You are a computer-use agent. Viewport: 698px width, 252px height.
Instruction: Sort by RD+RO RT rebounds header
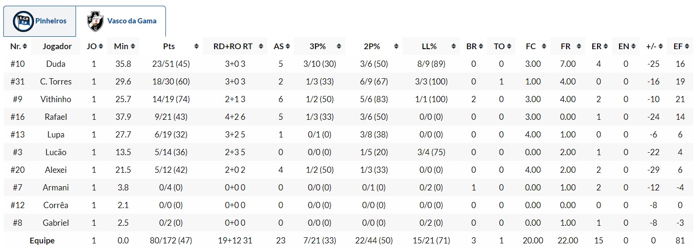point(234,46)
